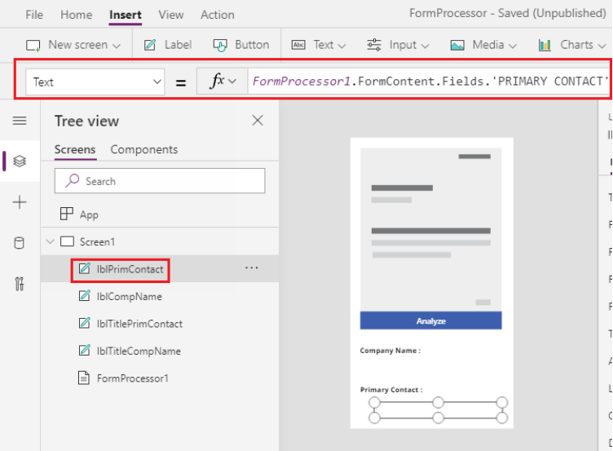Select the Screens tab in Tree view
613x451 pixels.
[75, 149]
